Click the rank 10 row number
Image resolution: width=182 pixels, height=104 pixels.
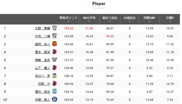click(x=5, y=99)
